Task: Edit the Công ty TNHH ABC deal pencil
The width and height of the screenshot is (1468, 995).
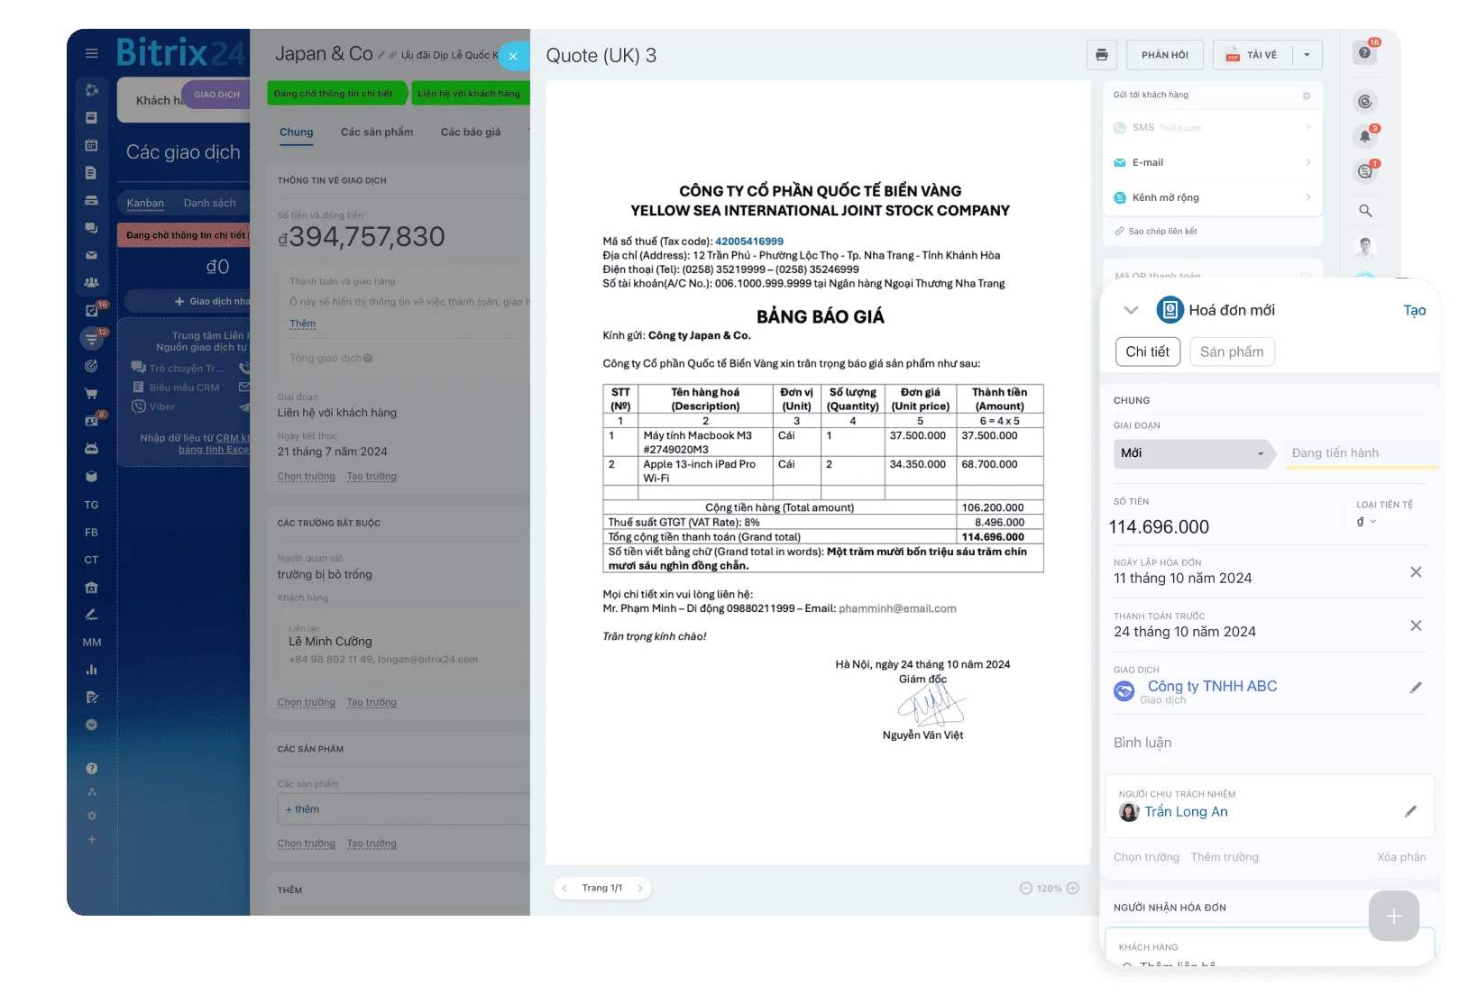Action: pyautogui.click(x=1416, y=688)
